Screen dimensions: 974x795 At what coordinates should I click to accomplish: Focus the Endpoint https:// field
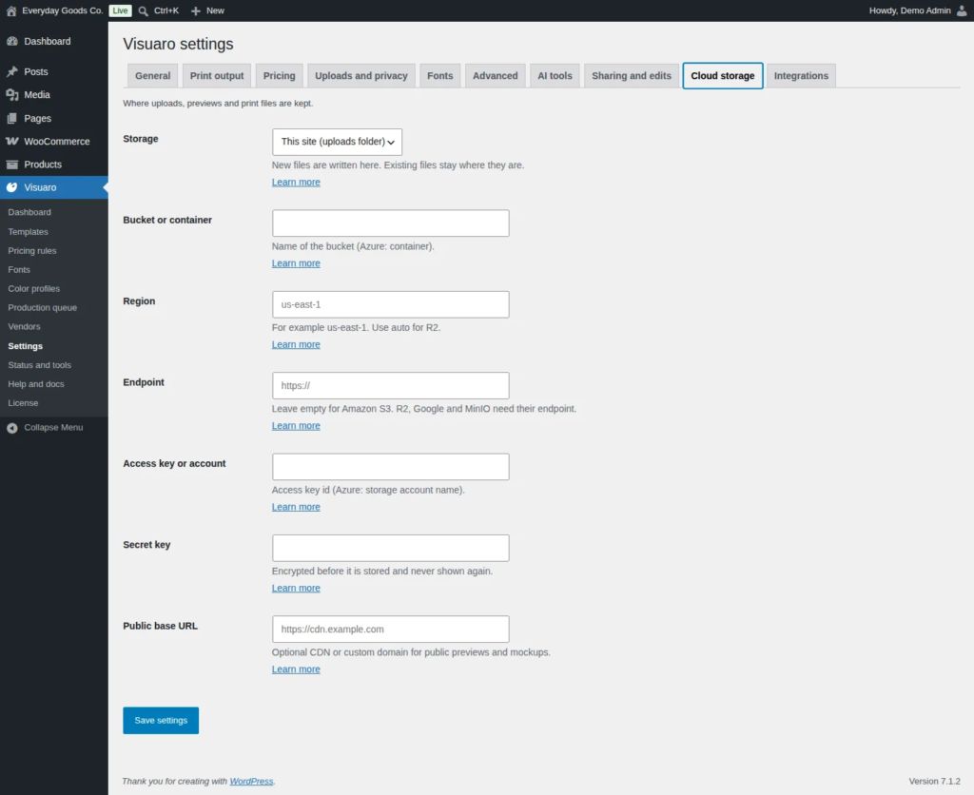click(391, 386)
